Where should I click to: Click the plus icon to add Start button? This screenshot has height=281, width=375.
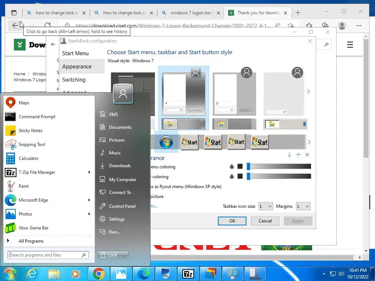(298, 155)
